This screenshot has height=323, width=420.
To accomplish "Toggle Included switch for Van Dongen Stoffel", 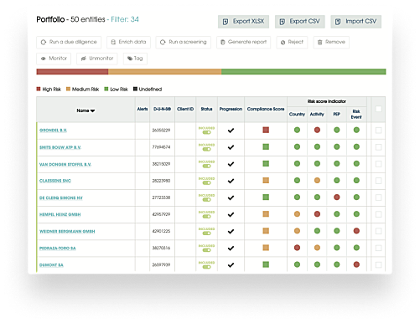I will (207, 166).
